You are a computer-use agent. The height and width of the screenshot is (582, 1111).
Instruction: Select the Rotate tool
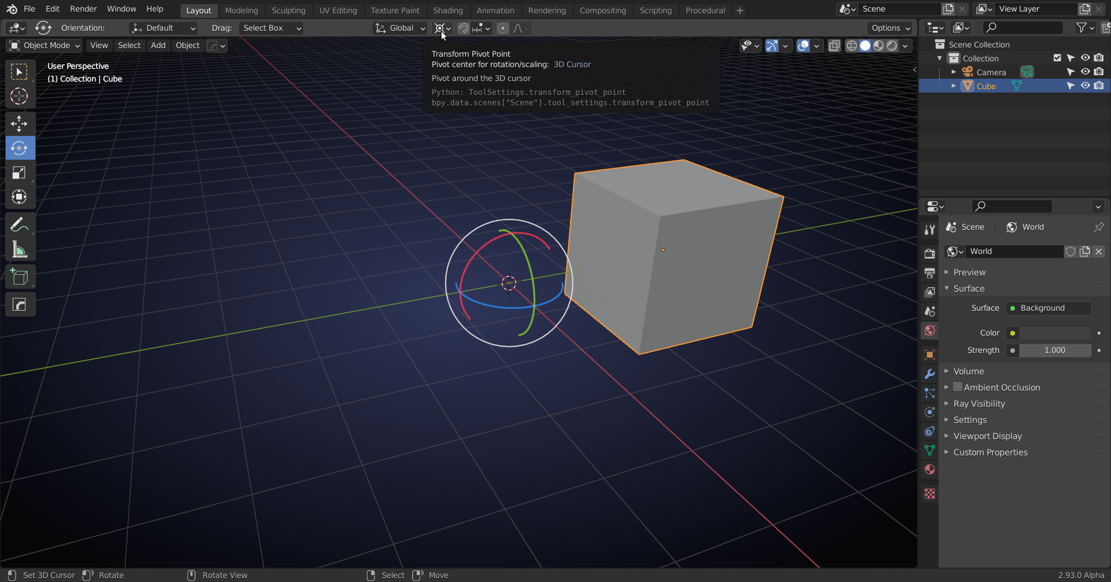[x=19, y=148]
